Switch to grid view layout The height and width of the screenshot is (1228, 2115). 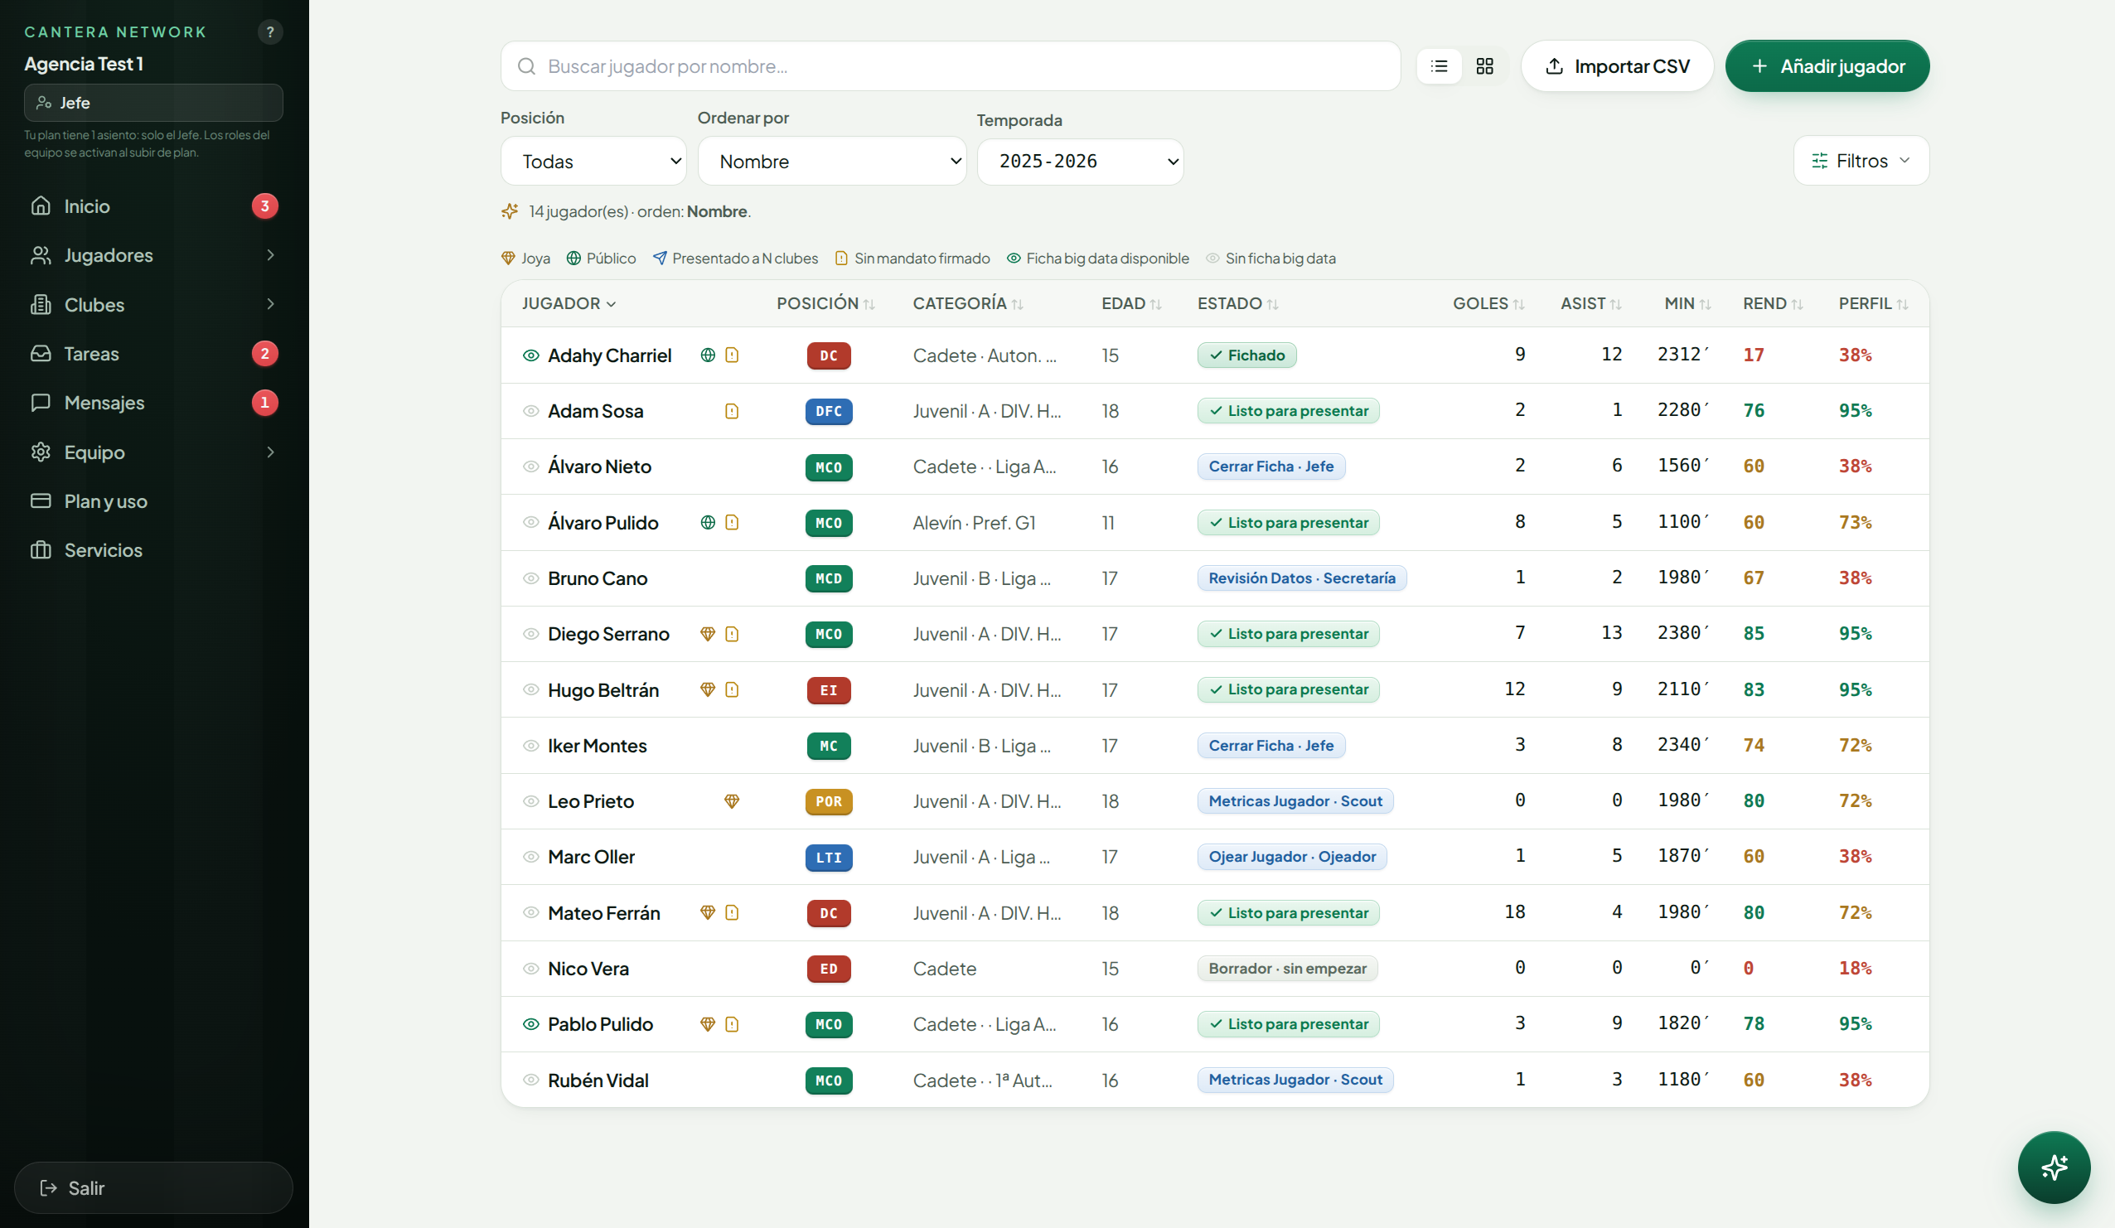pos(1484,66)
